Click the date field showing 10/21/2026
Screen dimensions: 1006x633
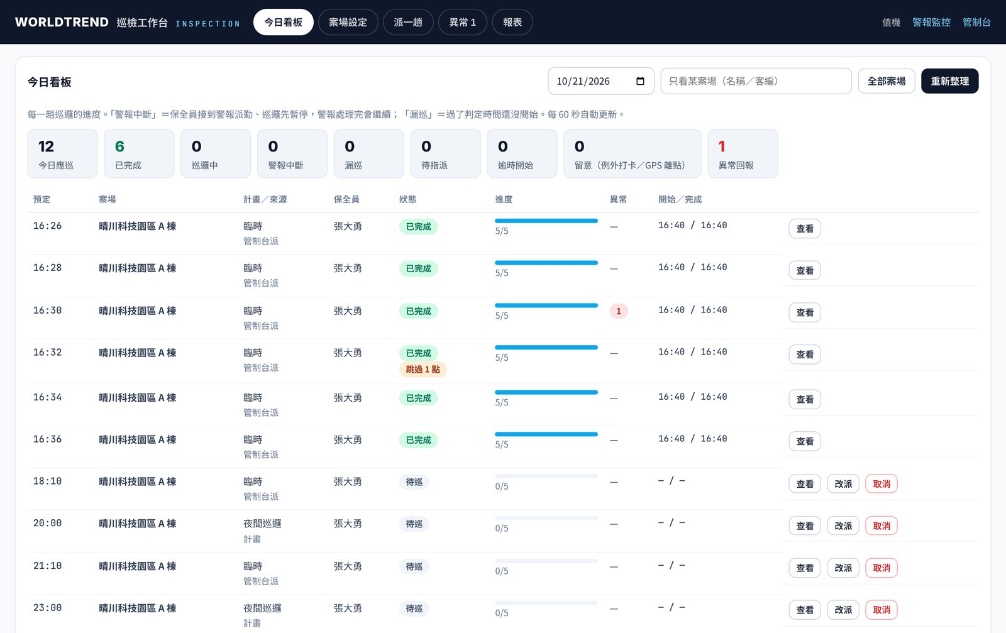(x=601, y=81)
